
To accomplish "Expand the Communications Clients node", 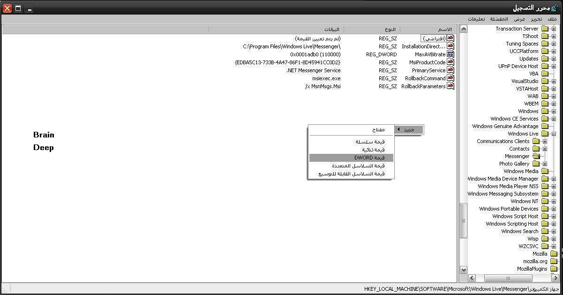I will point(545,141).
